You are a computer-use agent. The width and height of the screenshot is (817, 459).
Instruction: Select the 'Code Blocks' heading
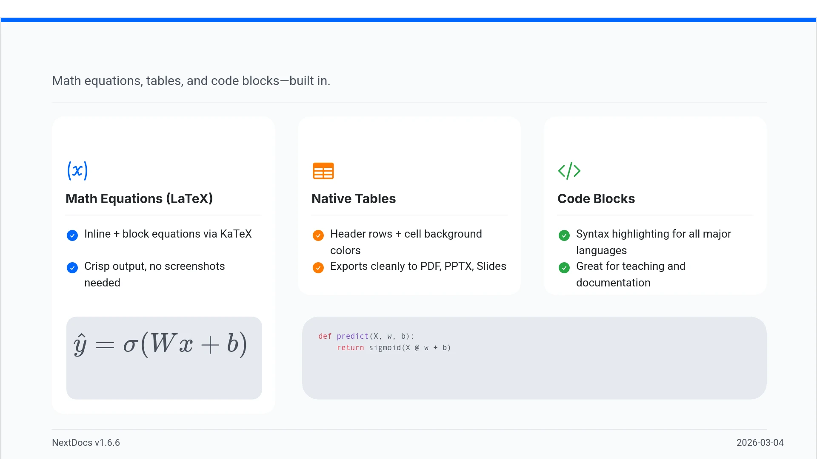tap(596, 198)
